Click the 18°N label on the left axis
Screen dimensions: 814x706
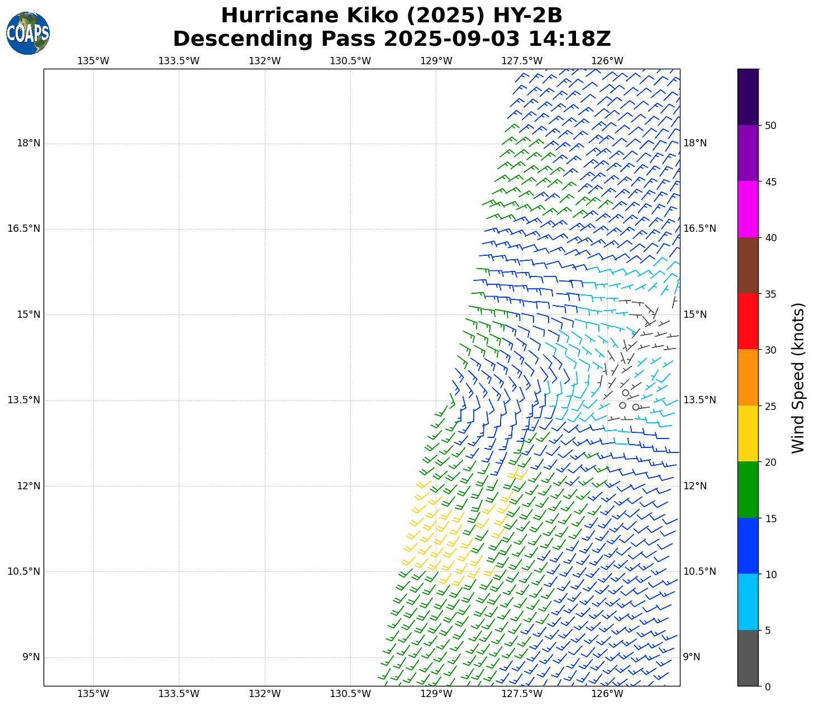pos(28,143)
